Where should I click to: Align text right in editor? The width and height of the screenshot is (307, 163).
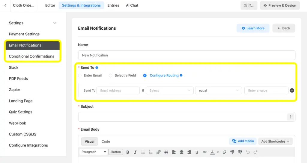(189, 152)
